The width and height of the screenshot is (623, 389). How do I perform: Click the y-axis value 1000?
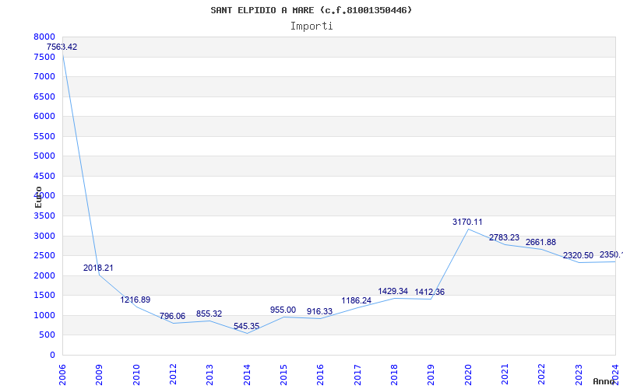[x=44, y=315]
